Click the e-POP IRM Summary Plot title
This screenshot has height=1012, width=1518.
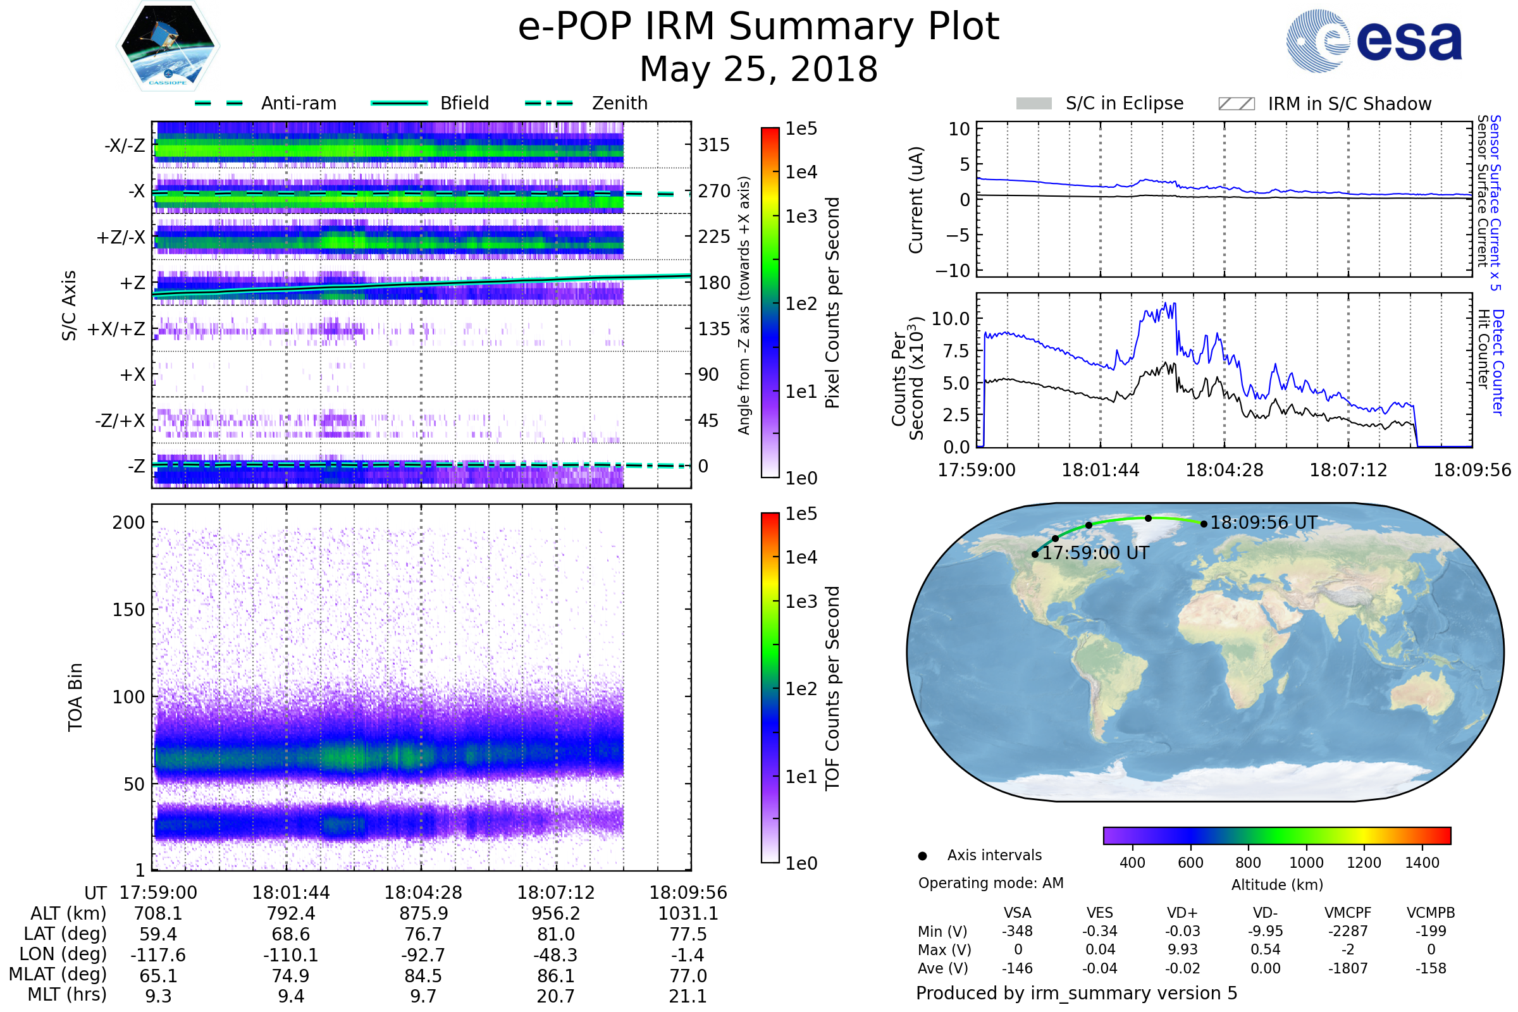click(x=758, y=27)
